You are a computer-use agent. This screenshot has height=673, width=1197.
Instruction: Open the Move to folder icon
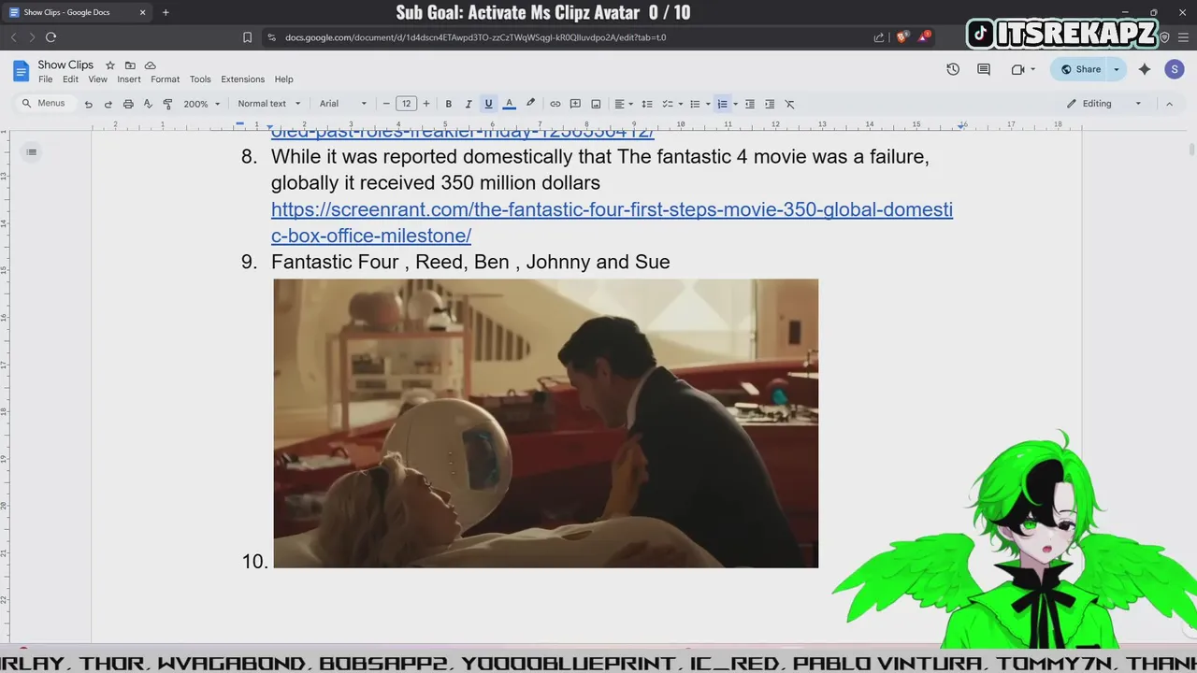130,65
